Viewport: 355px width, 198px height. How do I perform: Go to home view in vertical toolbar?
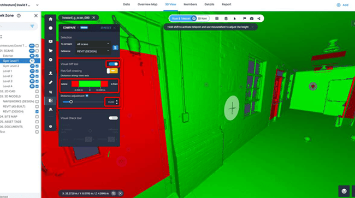(x=50, y=19)
